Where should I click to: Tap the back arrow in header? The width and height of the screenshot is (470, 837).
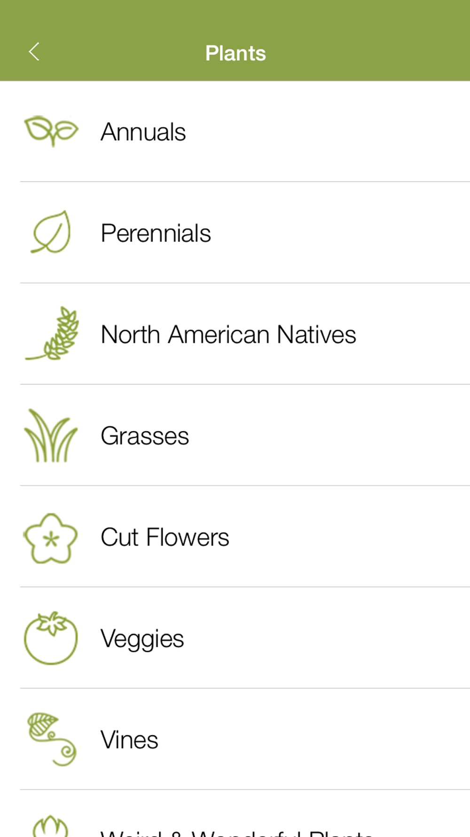[x=34, y=52]
